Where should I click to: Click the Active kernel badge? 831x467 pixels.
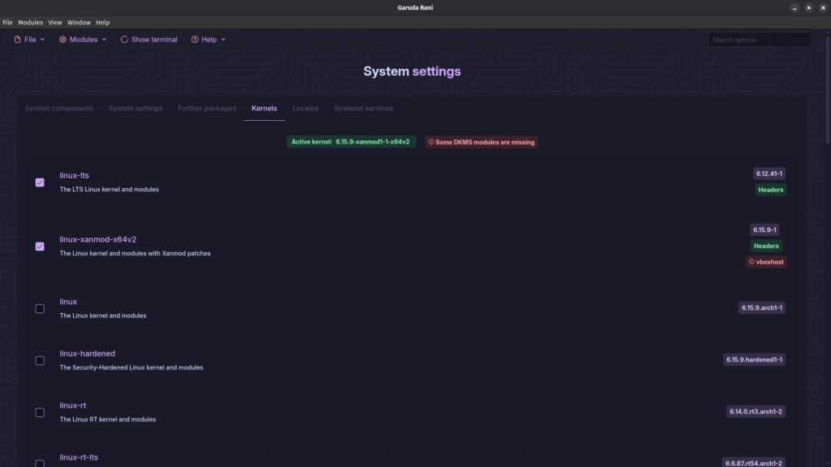coord(351,142)
